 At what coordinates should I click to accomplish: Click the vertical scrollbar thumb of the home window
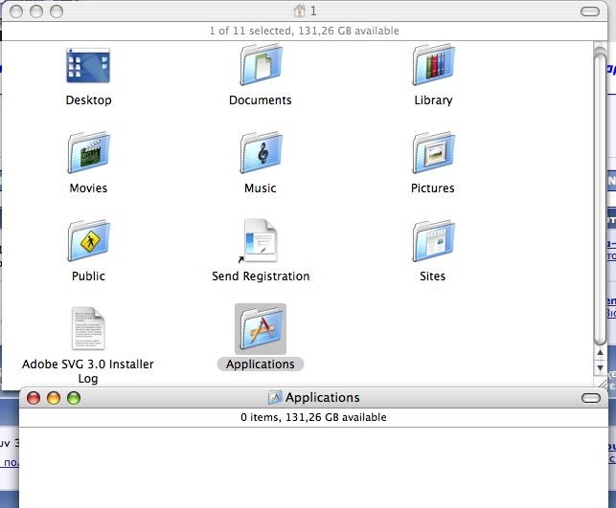click(601, 191)
